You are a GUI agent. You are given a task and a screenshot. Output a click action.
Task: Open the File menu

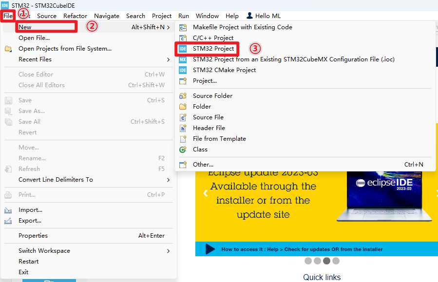[8, 16]
